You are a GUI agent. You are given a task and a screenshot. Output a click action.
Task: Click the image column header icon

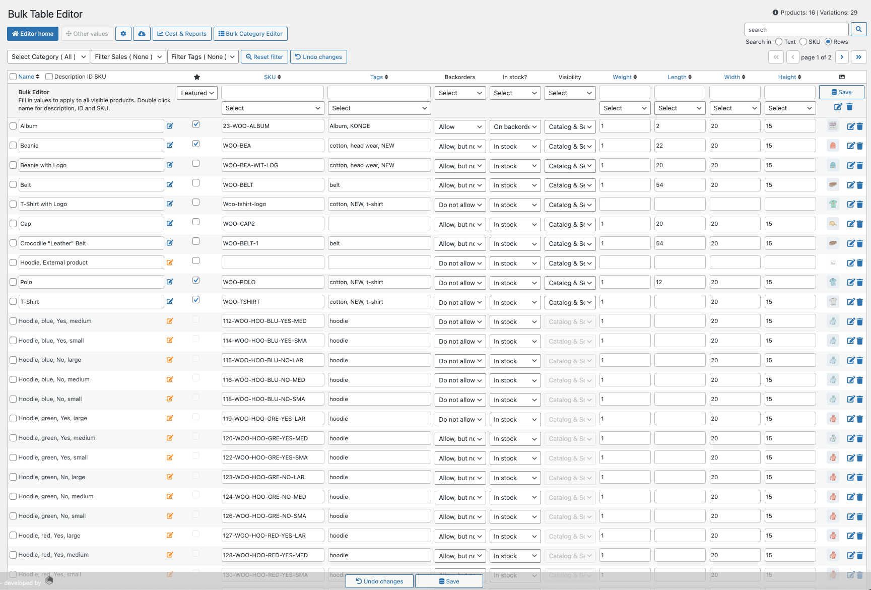click(x=841, y=77)
